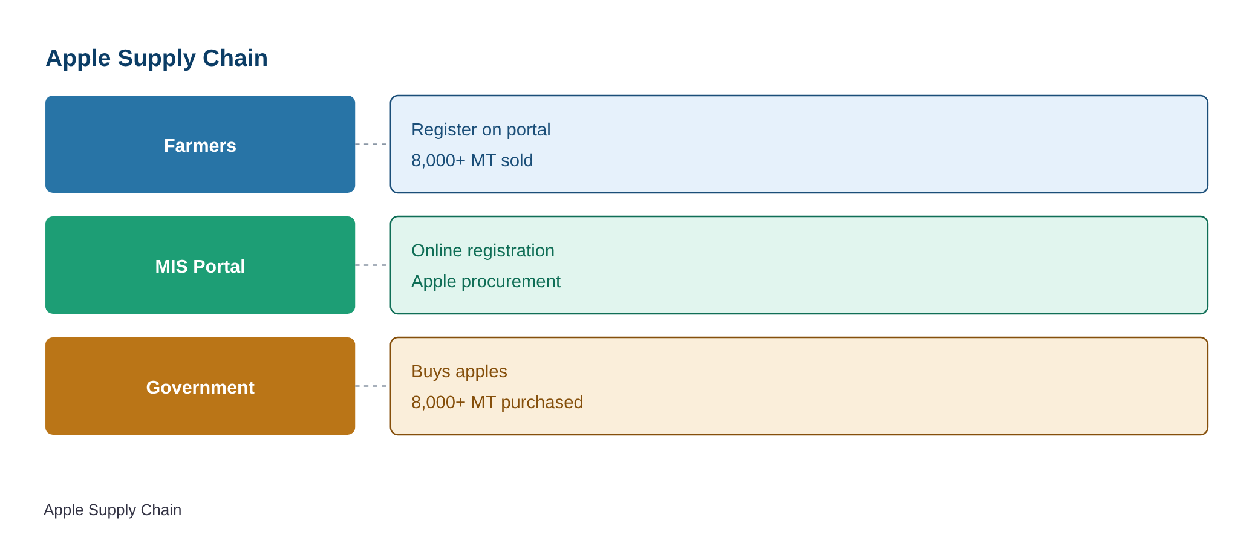
Task: Click the 8,000+ MT sold text
Action: click(x=472, y=160)
